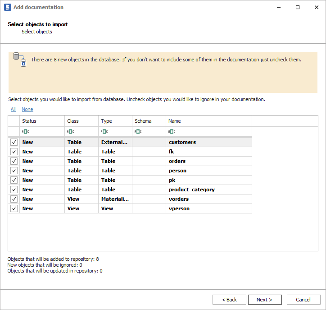Cancel the Add documentation wizard

[303, 300]
